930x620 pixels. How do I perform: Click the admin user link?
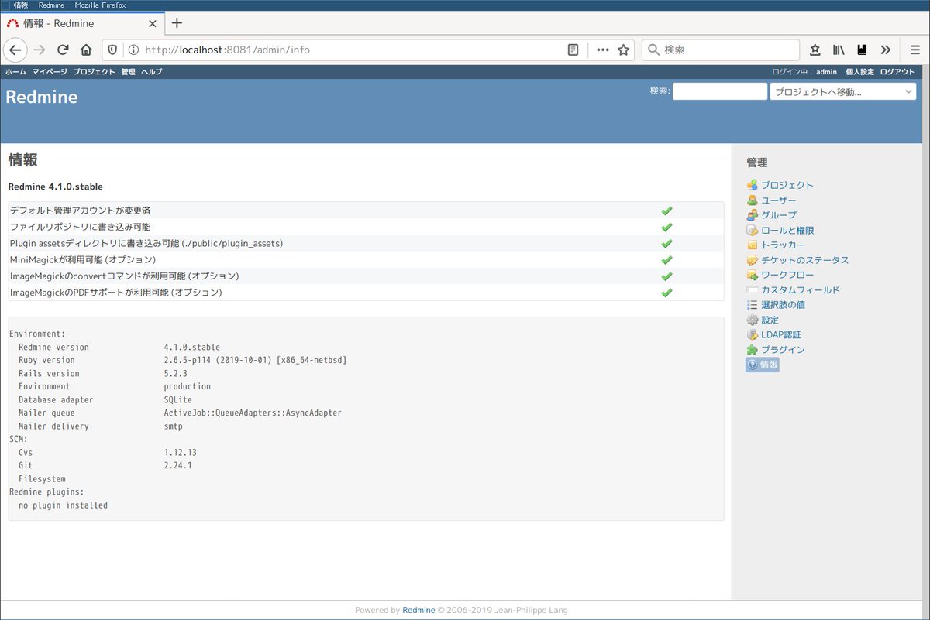(826, 71)
